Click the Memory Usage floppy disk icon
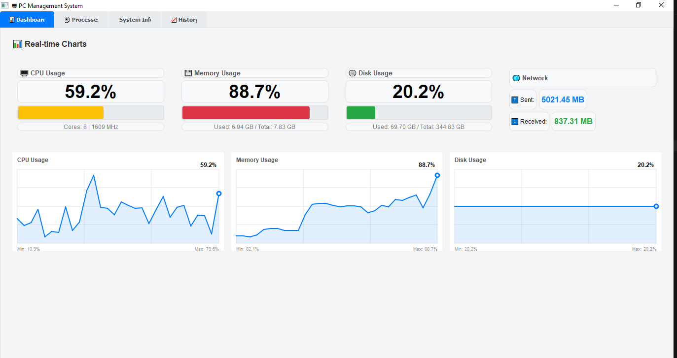677x358 pixels. coord(188,73)
